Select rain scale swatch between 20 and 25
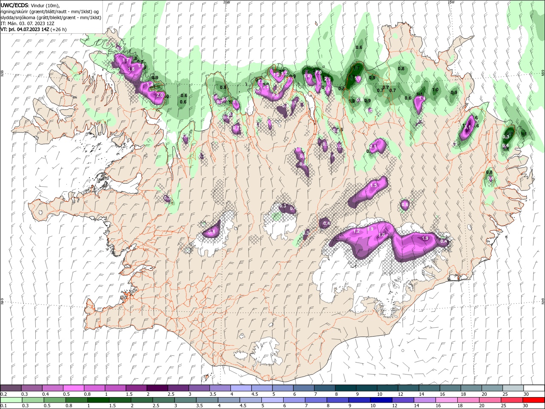This screenshot has width=545, height=409. [x=490, y=400]
